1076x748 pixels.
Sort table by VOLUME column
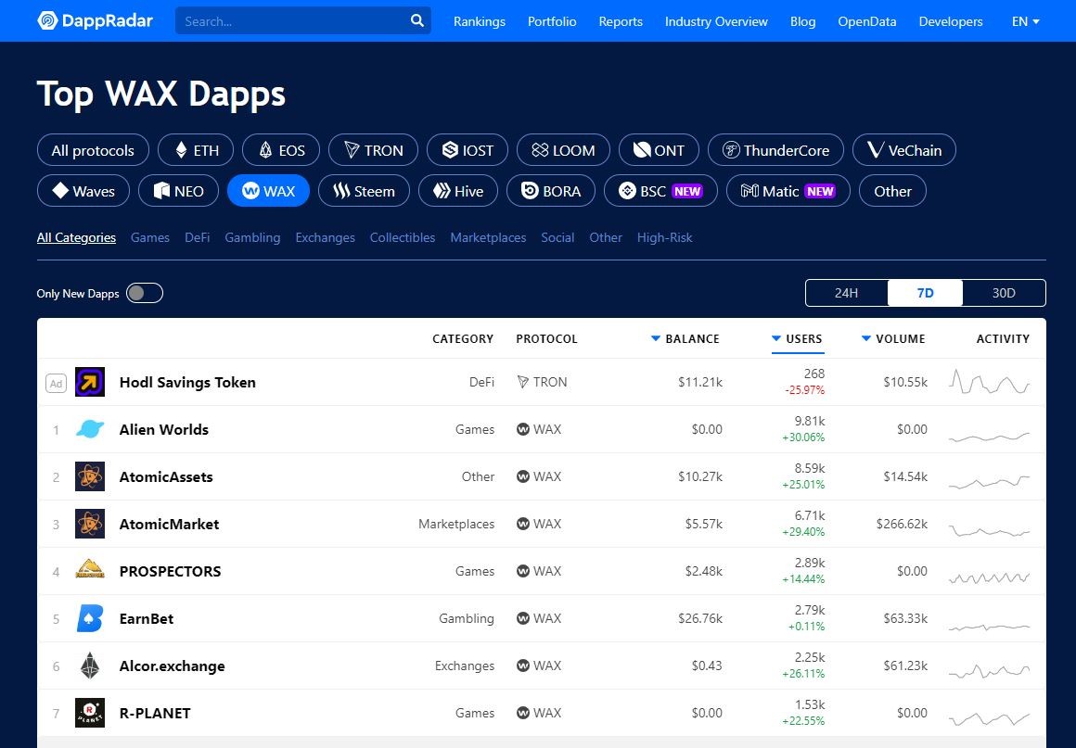click(892, 338)
